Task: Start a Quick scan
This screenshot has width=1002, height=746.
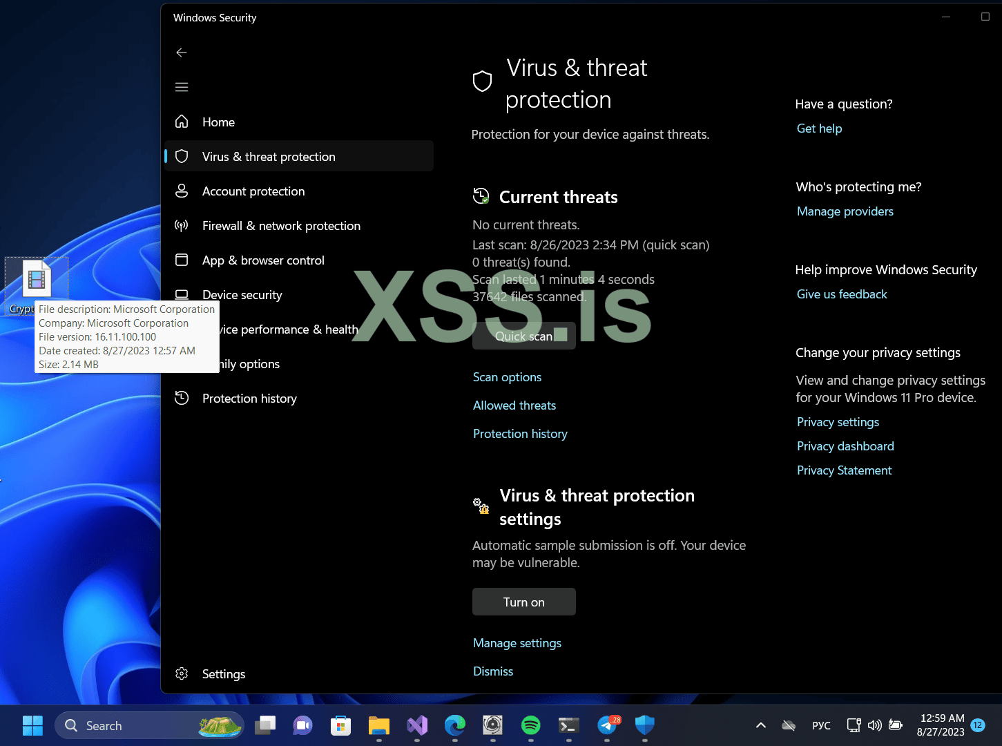Action: coord(523,336)
